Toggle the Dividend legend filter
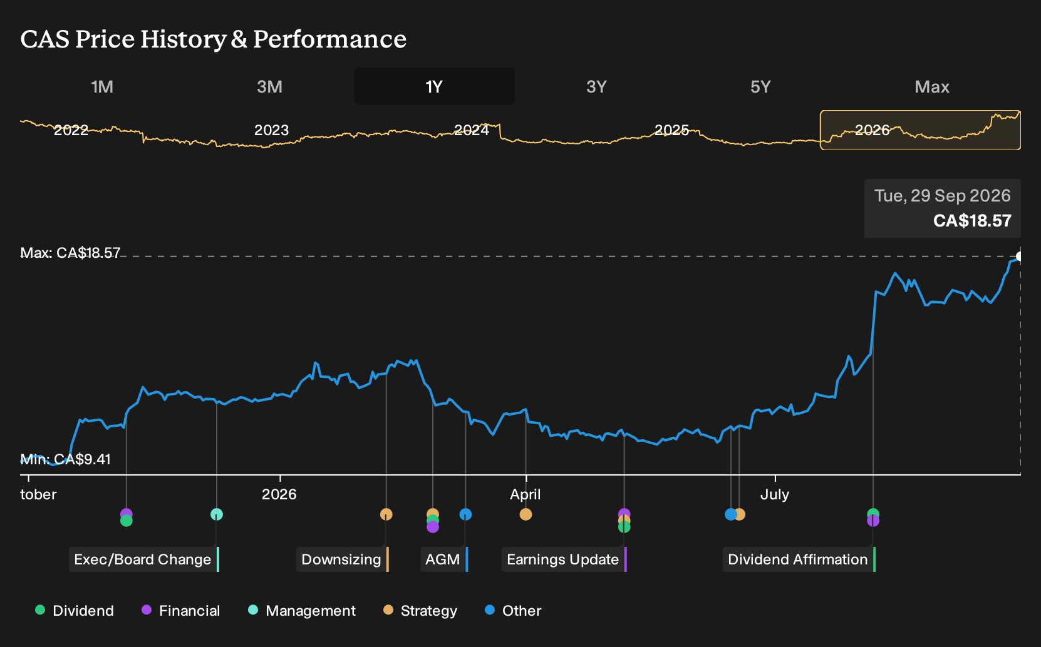1041x647 pixels. click(x=75, y=611)
